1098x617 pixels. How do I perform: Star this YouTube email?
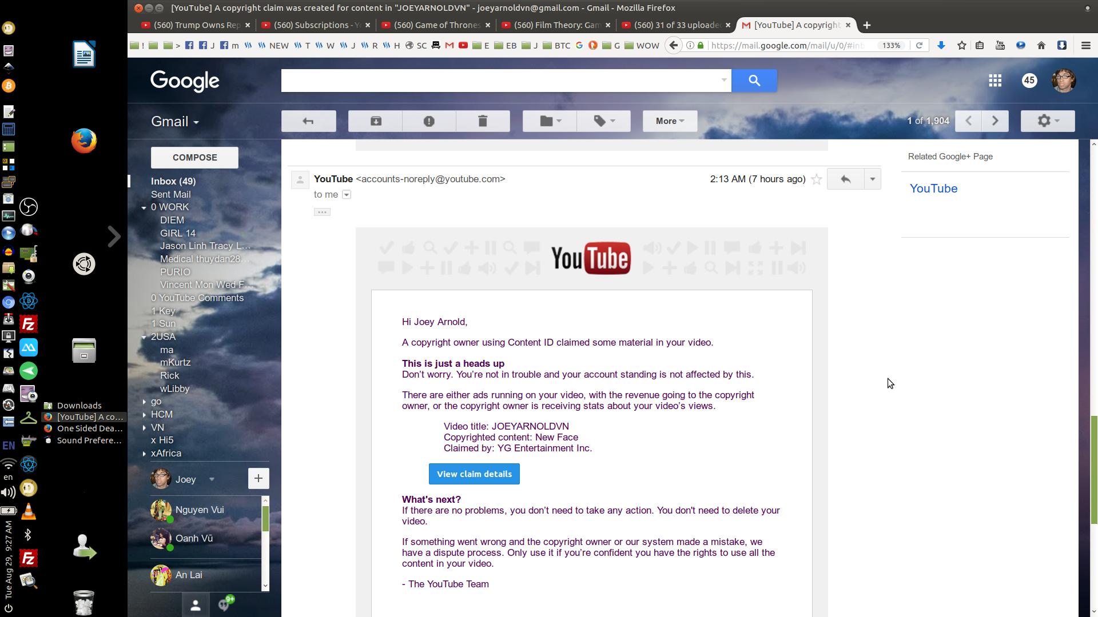pos(817,179)
